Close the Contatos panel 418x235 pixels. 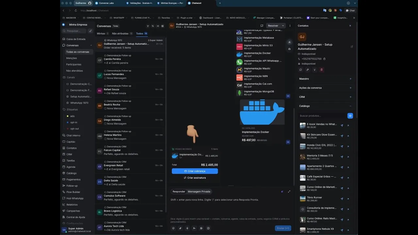(350, 26)
